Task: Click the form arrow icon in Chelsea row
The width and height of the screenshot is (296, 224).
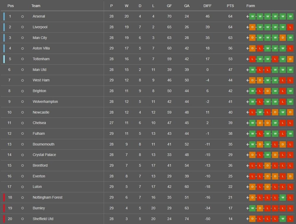Action: coord(247,123)
